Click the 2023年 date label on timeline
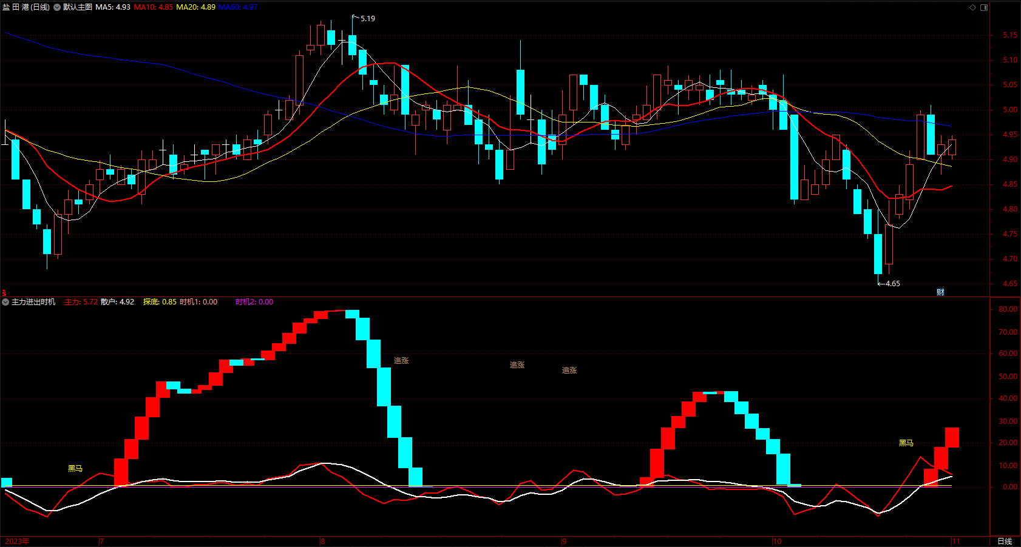 tap(17, 542)
